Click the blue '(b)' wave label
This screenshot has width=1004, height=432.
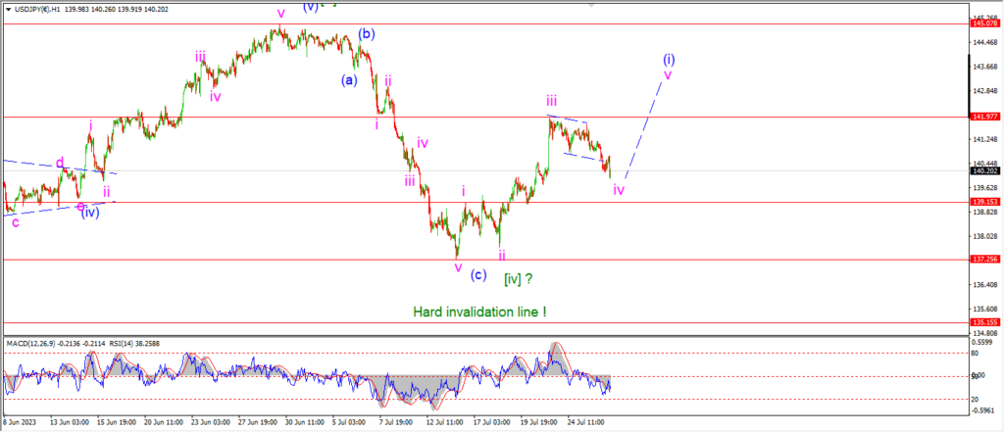(x=366, y=34)
